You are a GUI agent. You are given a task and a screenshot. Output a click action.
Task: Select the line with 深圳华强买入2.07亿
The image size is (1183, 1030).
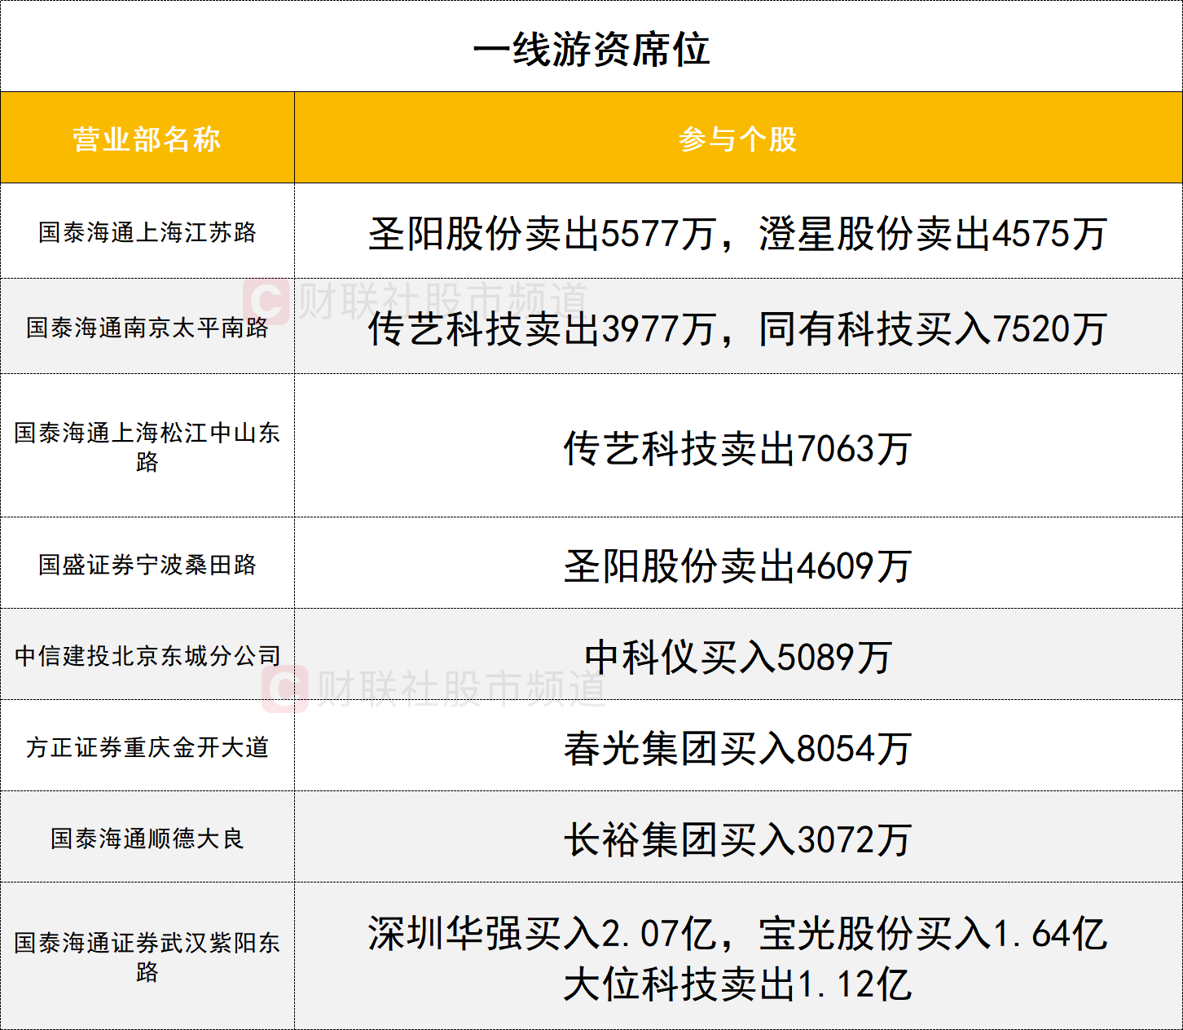coord(738,933)
